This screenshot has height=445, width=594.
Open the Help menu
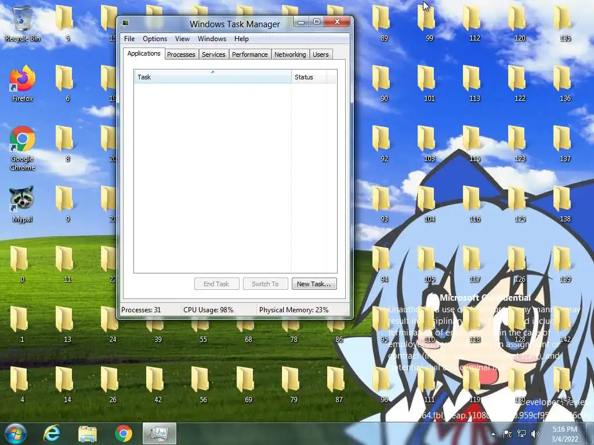[241, 39]
